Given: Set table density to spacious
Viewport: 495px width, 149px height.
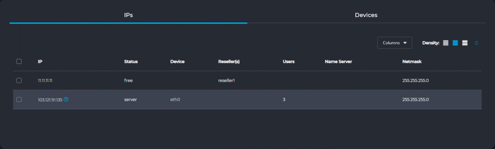Looking at the screenshot, I should point(465,43).
